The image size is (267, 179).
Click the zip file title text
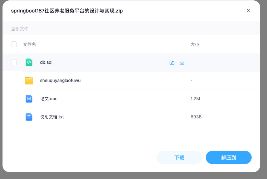pyautogui.click(x=67, y=11)
